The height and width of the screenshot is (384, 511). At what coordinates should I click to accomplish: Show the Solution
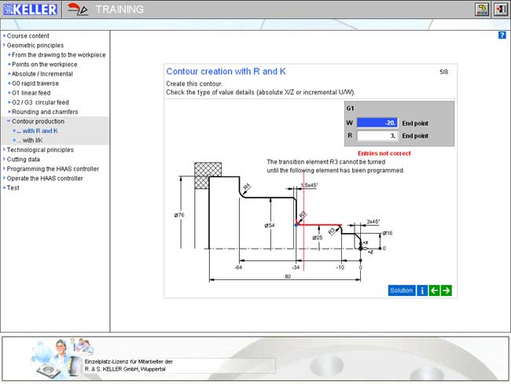(402, 290)
